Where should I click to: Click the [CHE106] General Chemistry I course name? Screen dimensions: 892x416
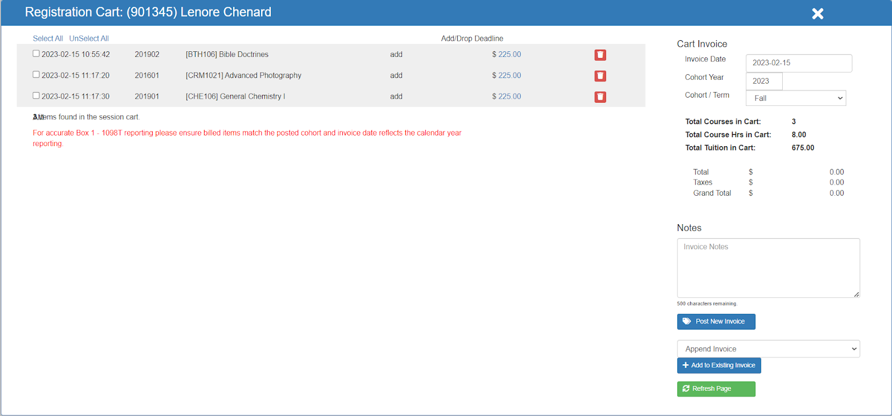(235, 96)
